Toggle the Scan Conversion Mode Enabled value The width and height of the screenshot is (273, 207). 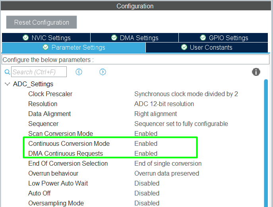(x=146, y=133)
